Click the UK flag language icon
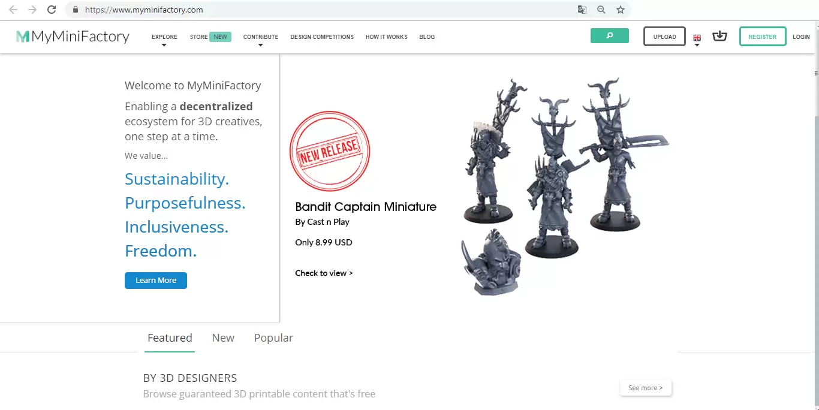This screenshot has height=410, width=819. (x=697, y=38)
